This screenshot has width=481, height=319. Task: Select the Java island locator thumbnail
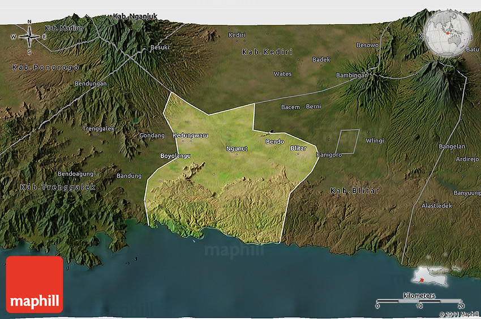click(431, 277)
